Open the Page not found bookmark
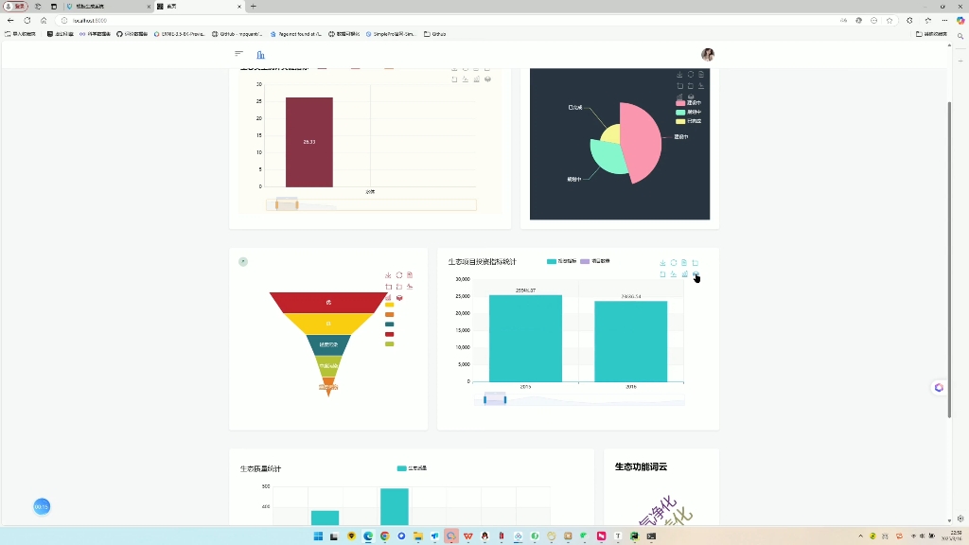969x545 pixels. (x=296, y=34)
